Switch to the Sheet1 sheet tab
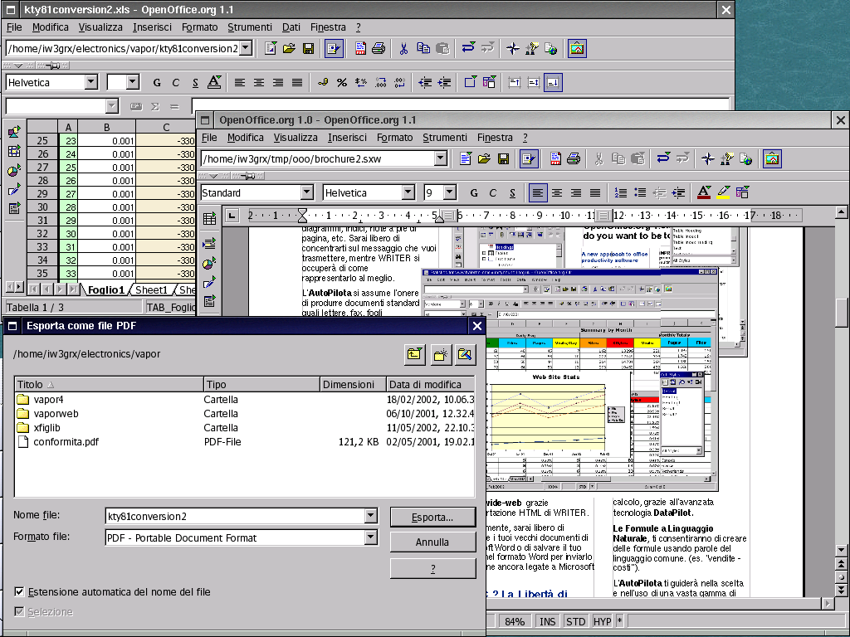 pyautogui.click(x=151, y=289)
